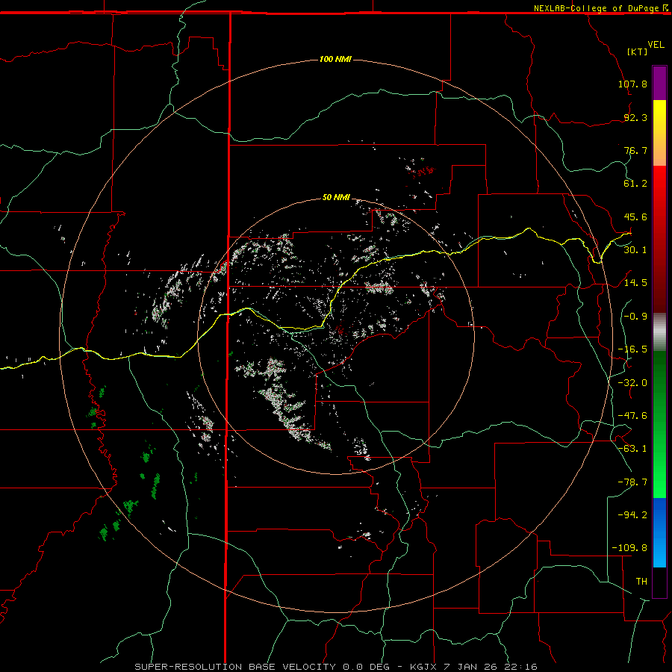
Task: Click the 92.3 value on velocity scale
Action: point(635,117)
